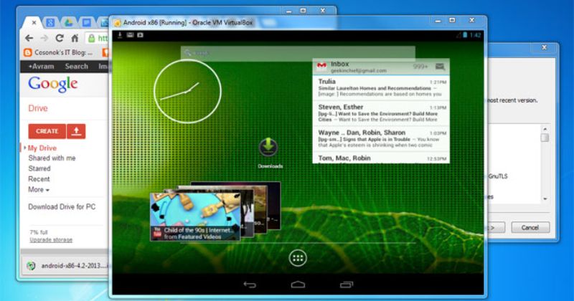Open Starred in Drive sidebar
The image size is (574, 301).
[x=39, y=168]
